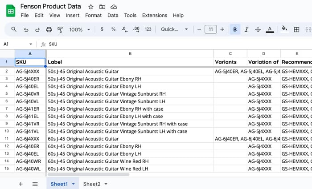
Task: Open the text color picker
Action: coord(270,29)
